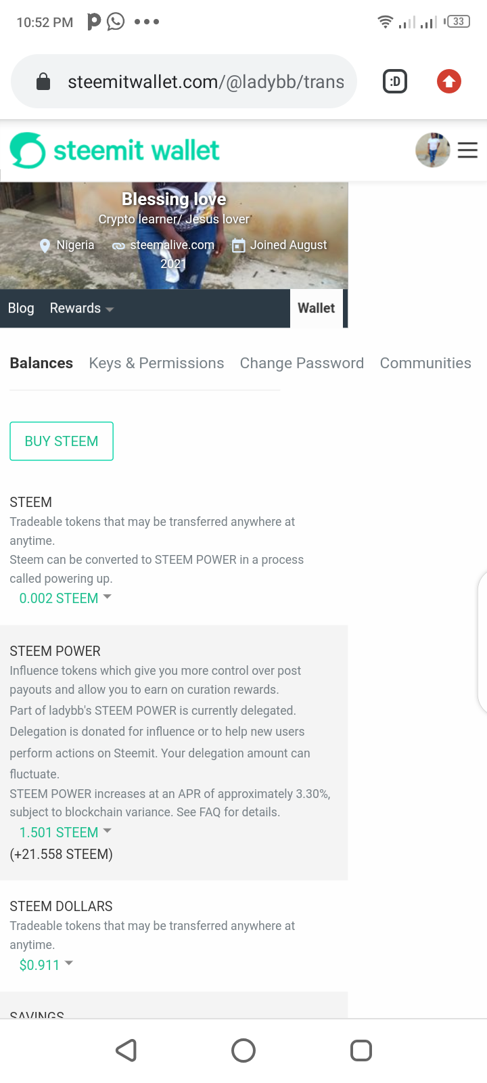
Task: Tap the red upload arrow icon
Action: [x=448, y=82]
